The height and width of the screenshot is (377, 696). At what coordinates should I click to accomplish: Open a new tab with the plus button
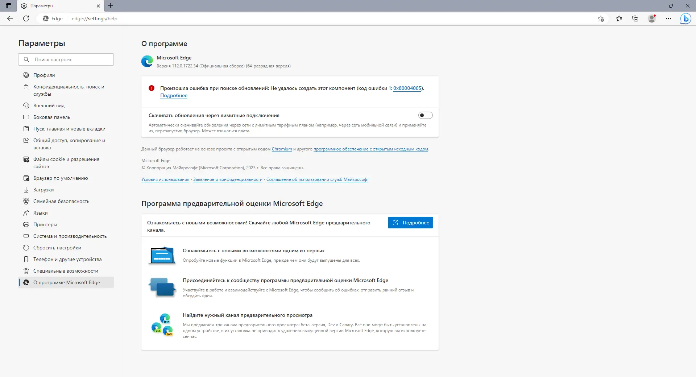click(x=111, y=6)
